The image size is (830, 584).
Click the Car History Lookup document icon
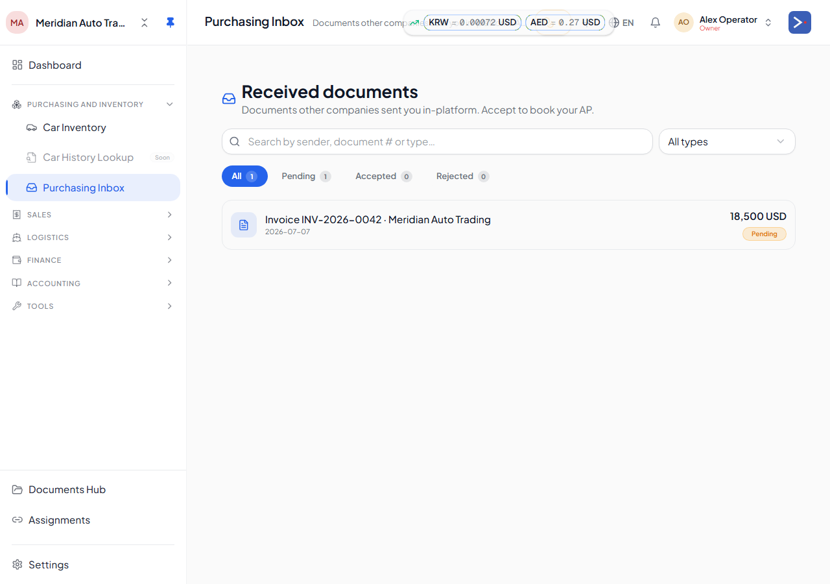(31, 158)
